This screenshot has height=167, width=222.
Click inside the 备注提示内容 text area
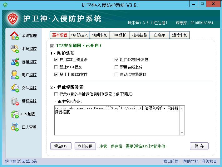pos(117,121)
